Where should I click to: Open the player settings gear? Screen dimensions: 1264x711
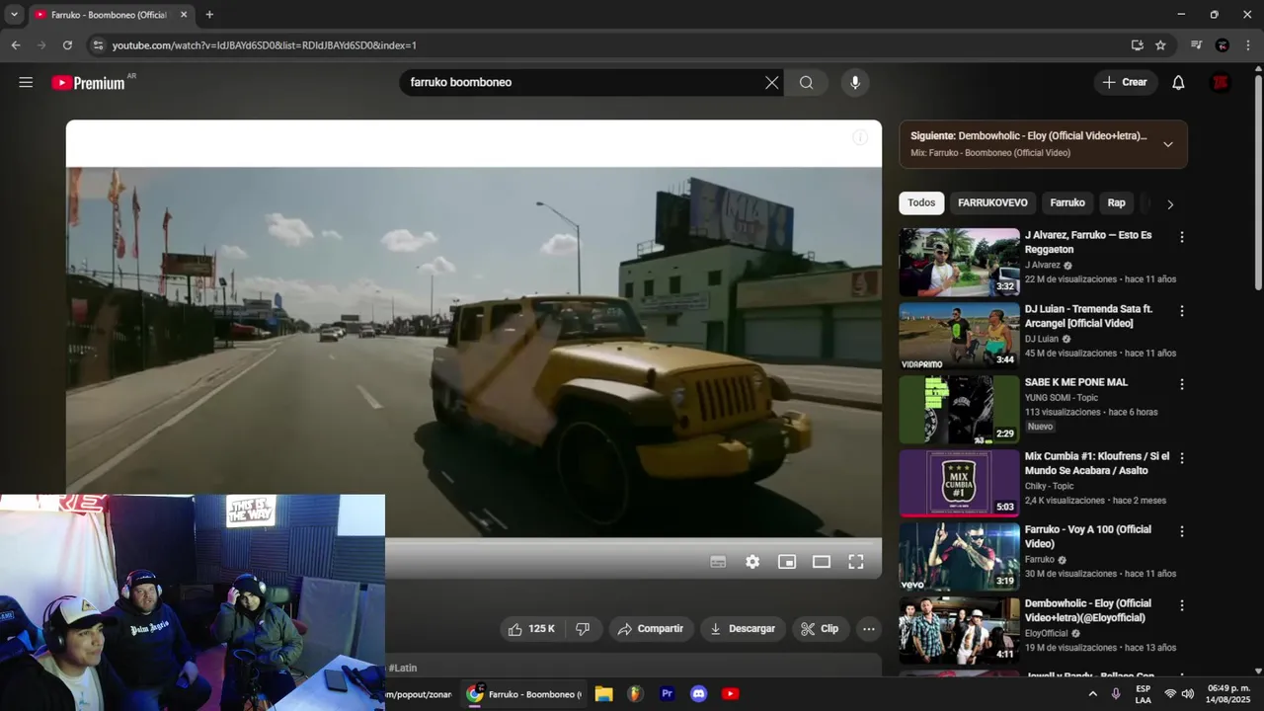(752, 562)
